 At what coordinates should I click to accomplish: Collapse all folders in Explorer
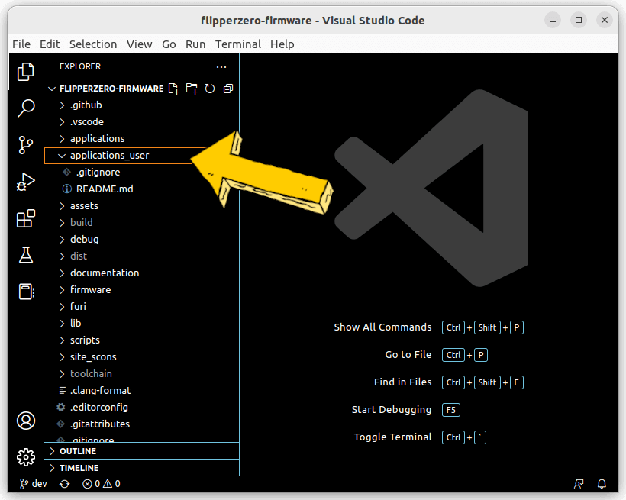(x=227, y=89)
